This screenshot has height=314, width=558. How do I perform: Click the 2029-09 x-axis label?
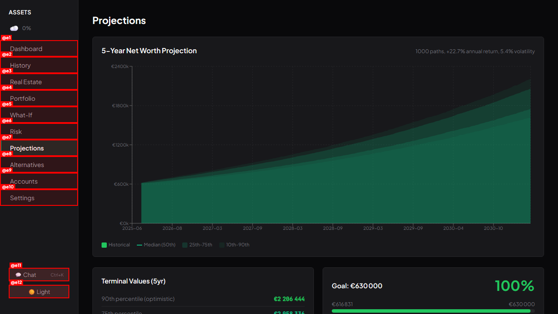413,228
